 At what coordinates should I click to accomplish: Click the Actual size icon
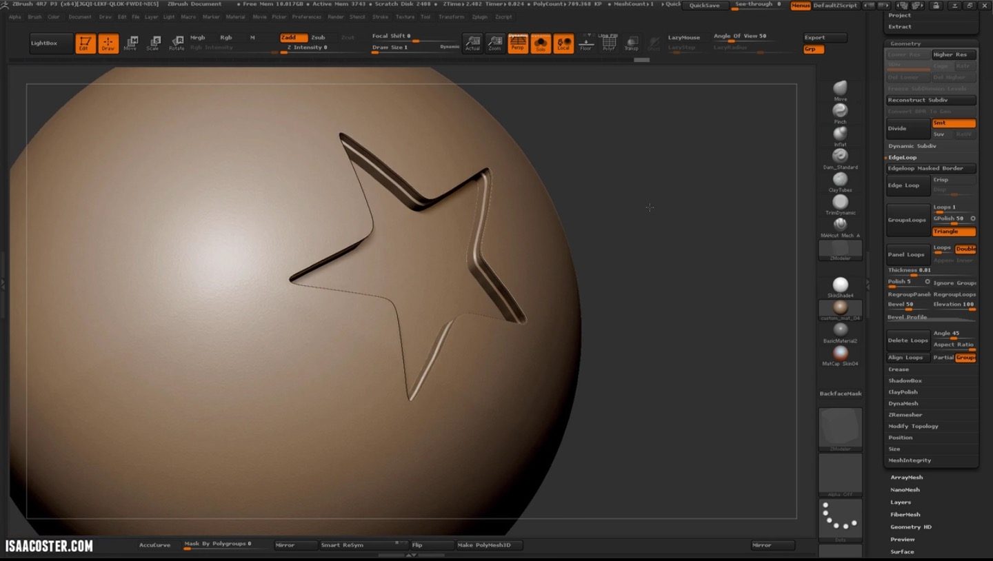[472, 43]
